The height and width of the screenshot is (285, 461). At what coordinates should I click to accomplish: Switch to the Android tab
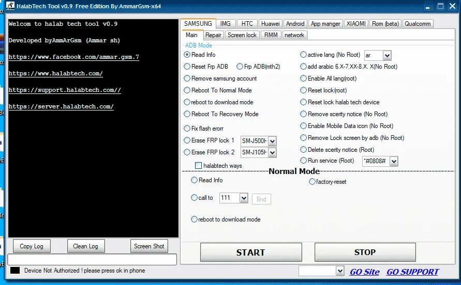tap(295, 24)
